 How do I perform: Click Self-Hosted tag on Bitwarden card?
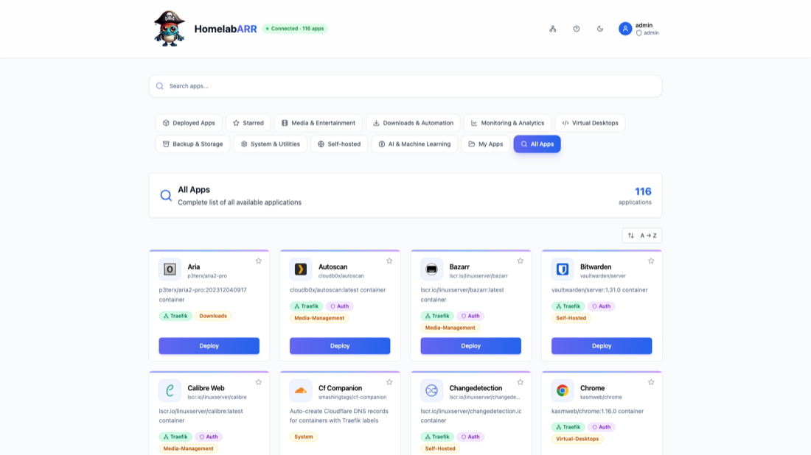[571, 318]
